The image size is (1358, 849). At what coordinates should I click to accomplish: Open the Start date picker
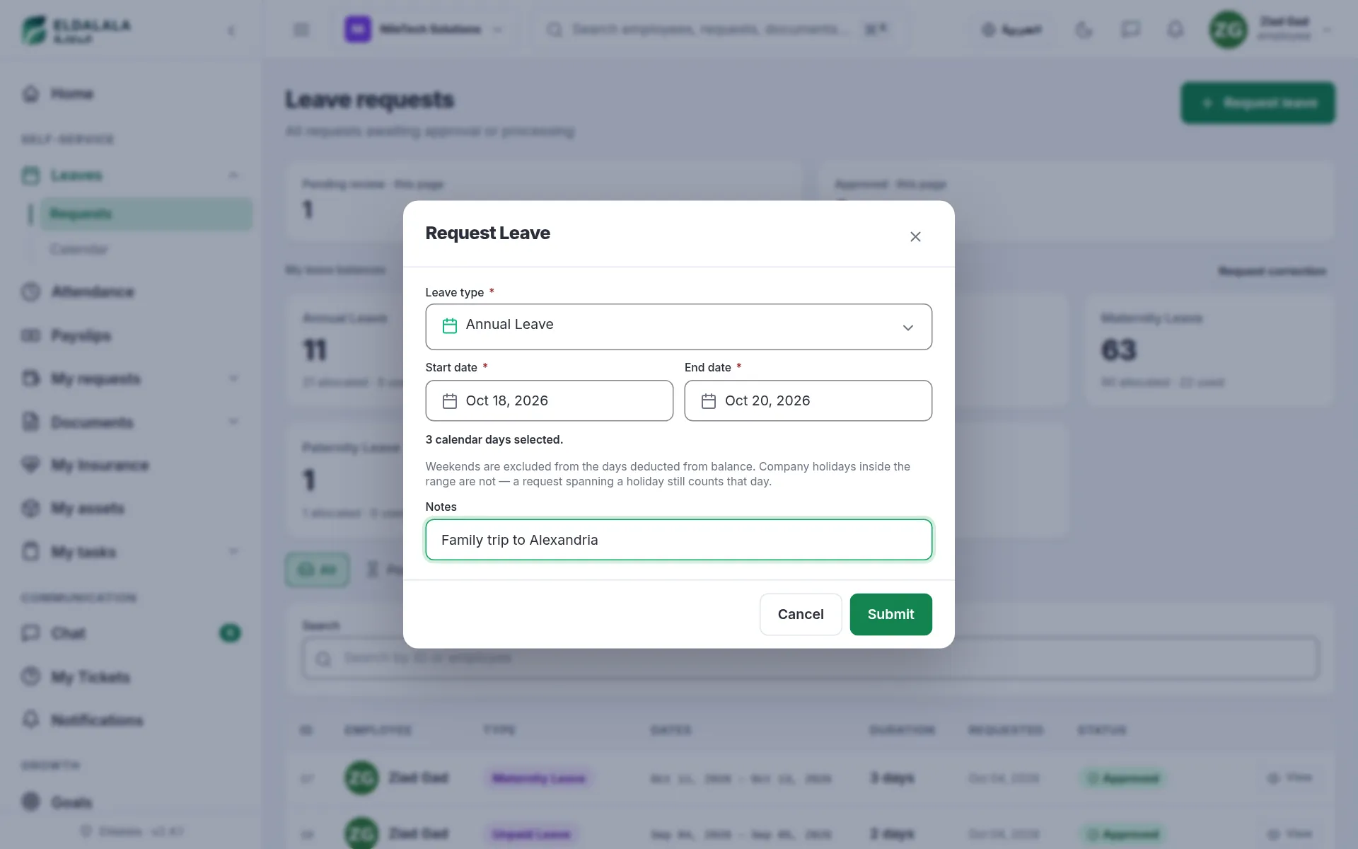click(549, 400)
